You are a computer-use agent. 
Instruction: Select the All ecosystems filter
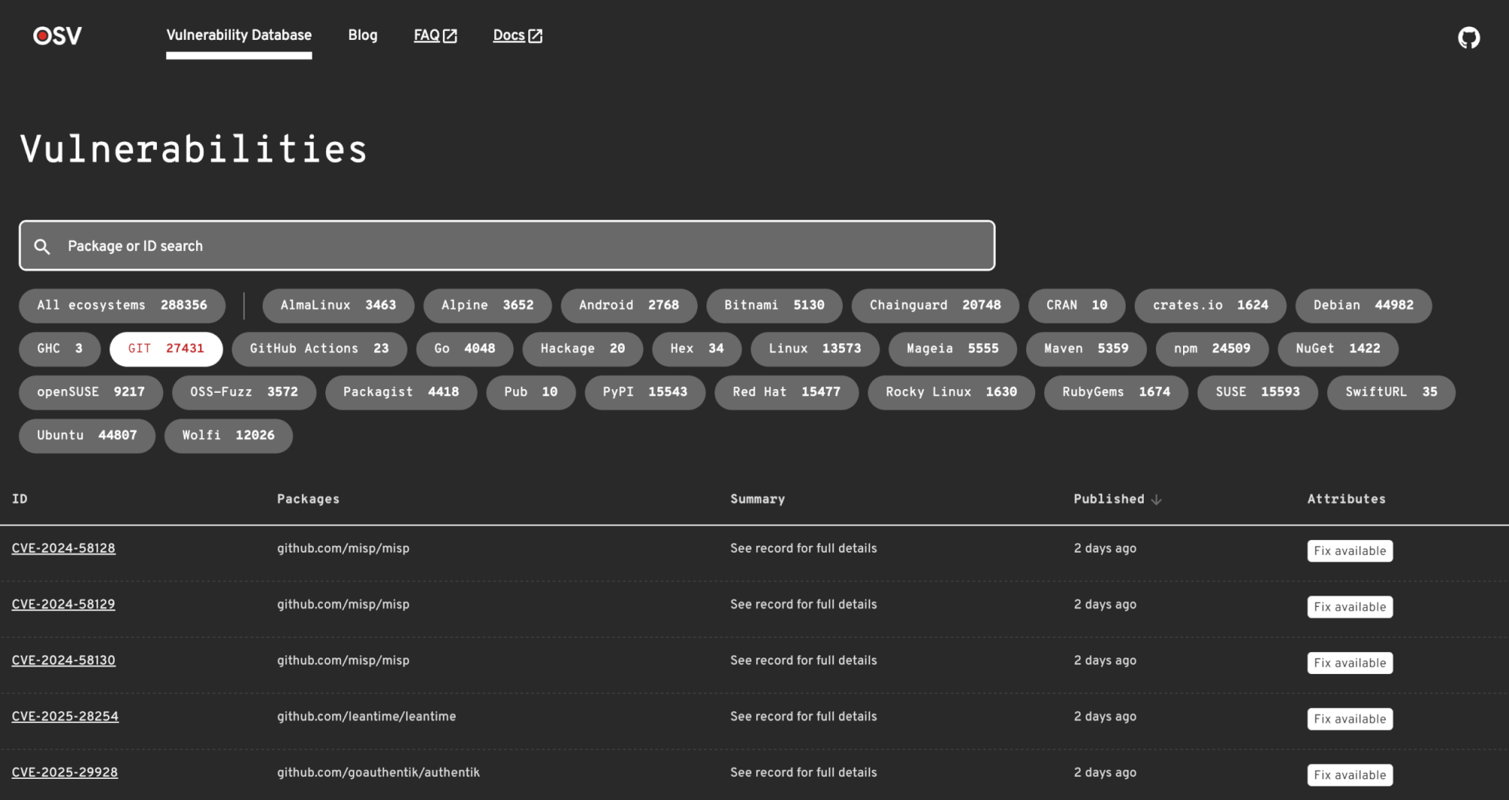point(122,305)
